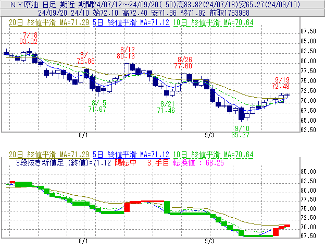Click upper chart 8/1 date axis label
The width and height of the screenshot is (325, 248).
83,135
